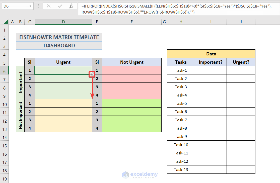Click the Not Urgent column heading cell
Image resolution: width=280 pixels, height=183 pixels.
point(132,62)
